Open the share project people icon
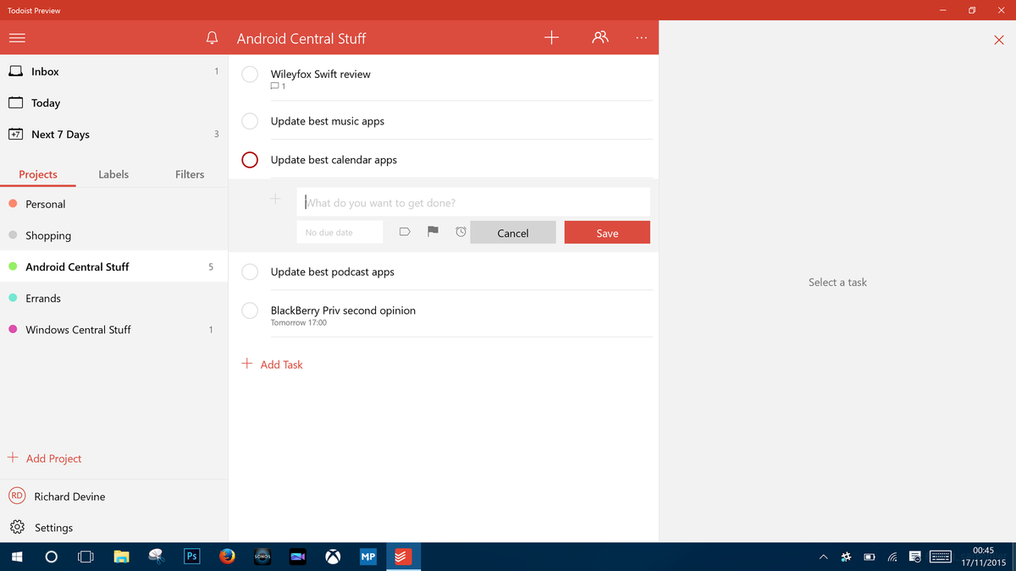1016x571 pixels. pyautogui.click(x=600, y=37)
